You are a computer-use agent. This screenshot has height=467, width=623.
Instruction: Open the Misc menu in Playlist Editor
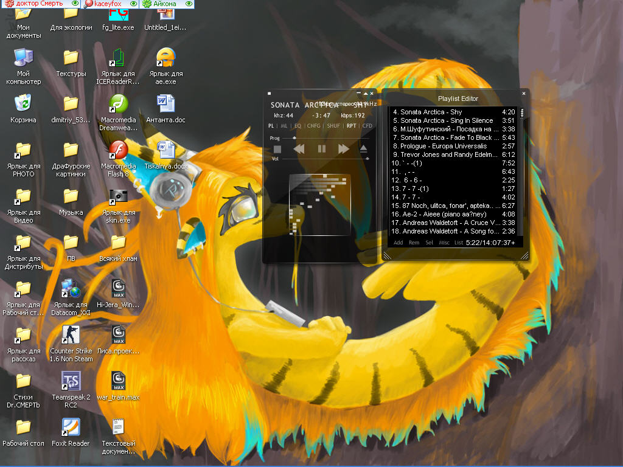coord(444,243)
